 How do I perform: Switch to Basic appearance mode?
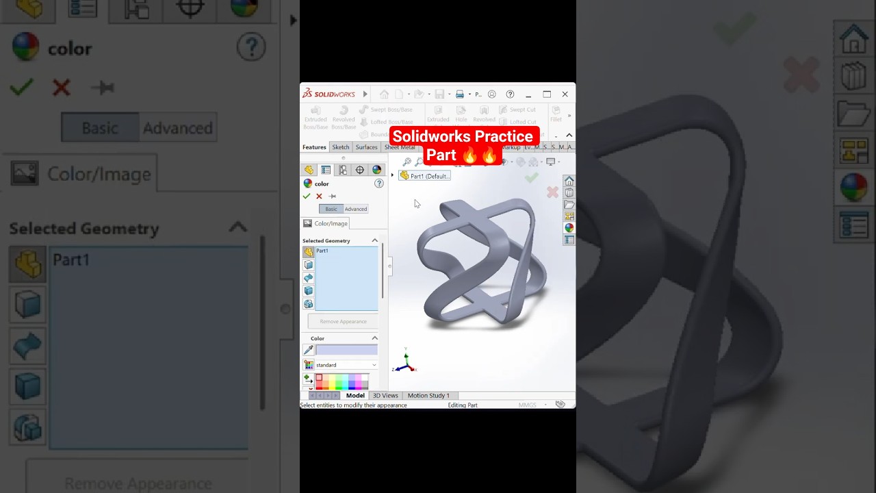[x=331, y=209]
